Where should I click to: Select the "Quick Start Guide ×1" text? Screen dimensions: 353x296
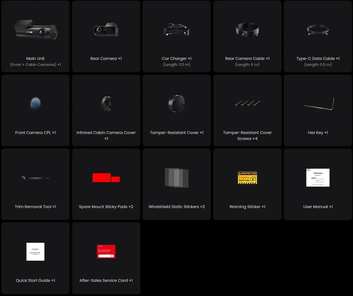click(x=35, y=280)
